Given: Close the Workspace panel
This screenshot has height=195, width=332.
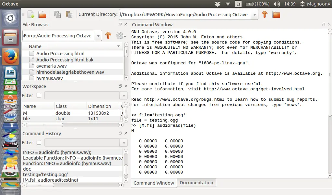Looking at the screenshot, I should click(x=126, y=86).
